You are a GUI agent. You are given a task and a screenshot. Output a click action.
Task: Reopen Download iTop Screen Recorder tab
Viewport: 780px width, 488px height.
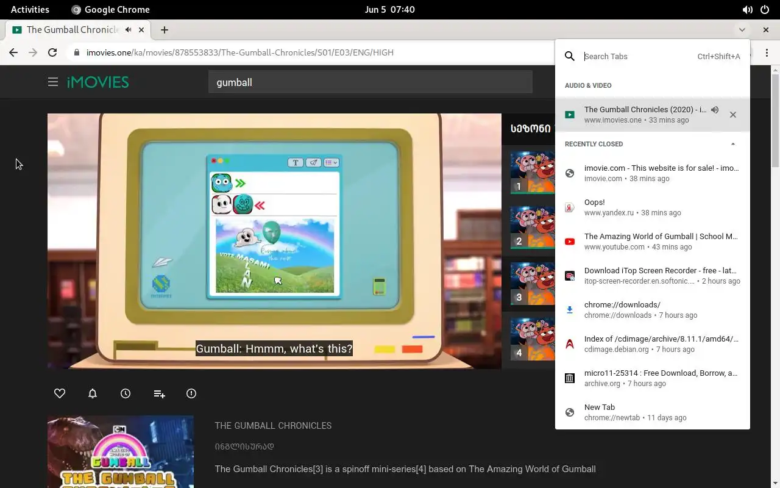point(653,275)
